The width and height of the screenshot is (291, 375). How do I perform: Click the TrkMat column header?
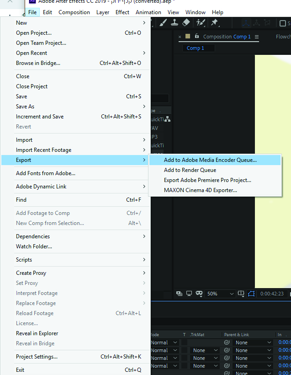[x=197, y=335]
